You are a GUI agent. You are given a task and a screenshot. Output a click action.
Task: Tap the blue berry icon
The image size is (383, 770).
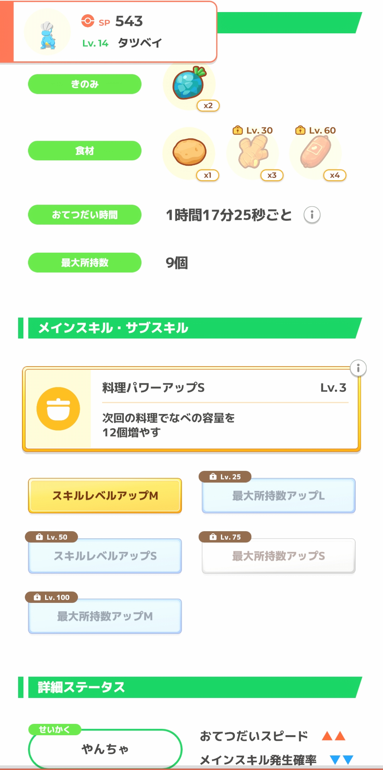[x=189, y=84]
